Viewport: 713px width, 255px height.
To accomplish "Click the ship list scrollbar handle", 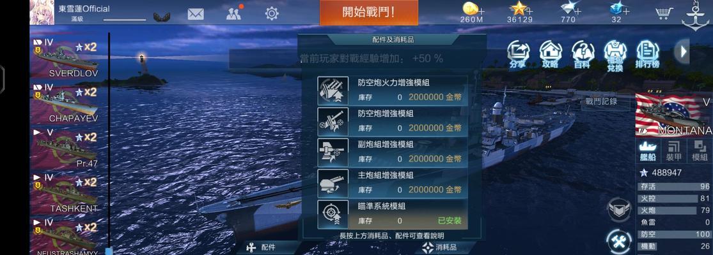I will tap(109, 251).
